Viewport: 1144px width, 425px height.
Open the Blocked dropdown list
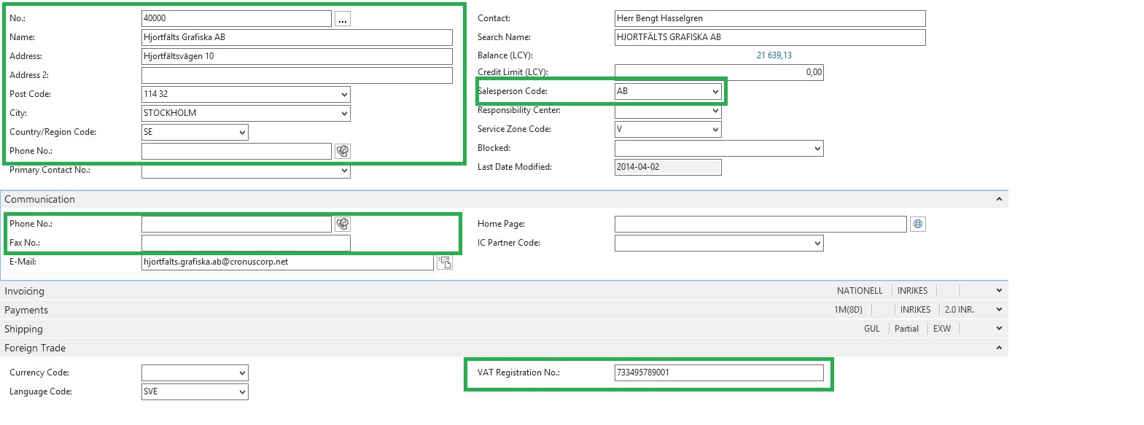point(817,148)
